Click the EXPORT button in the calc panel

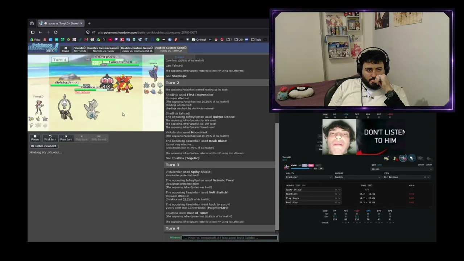point(428,165)
